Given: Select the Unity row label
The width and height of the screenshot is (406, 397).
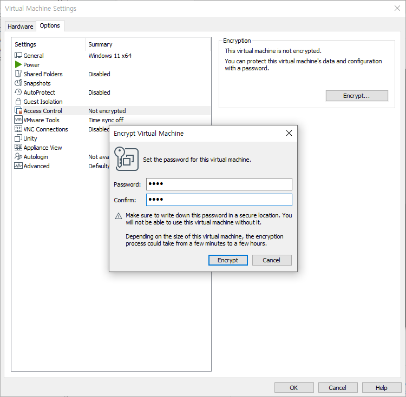Looking at the screenshot, I should (x=30, y=138).
